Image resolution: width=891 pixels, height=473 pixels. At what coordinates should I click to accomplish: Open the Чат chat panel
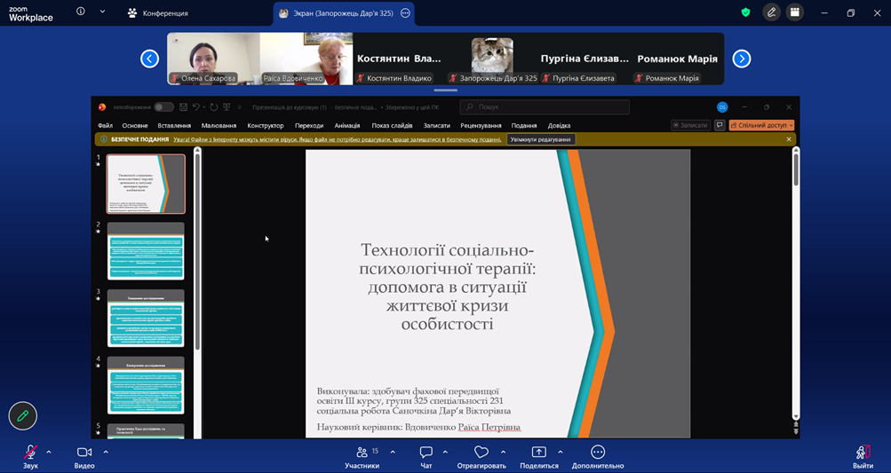click(426, 453)
